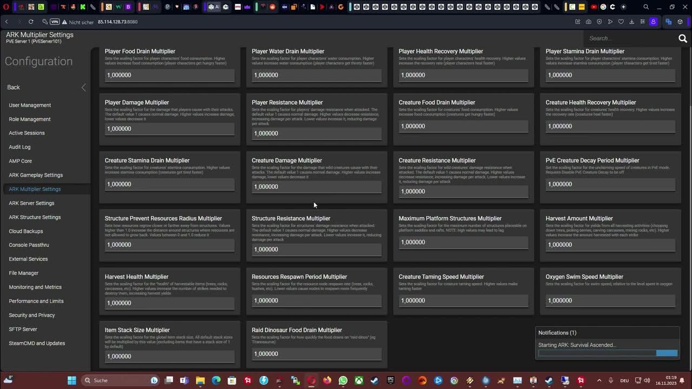Open Role Management in sidebar

click(x=30, y=119)
